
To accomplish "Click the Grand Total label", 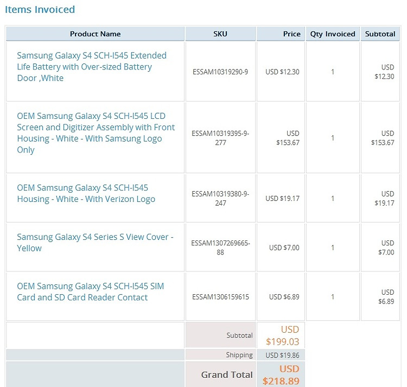I will [x=227, y=375].
